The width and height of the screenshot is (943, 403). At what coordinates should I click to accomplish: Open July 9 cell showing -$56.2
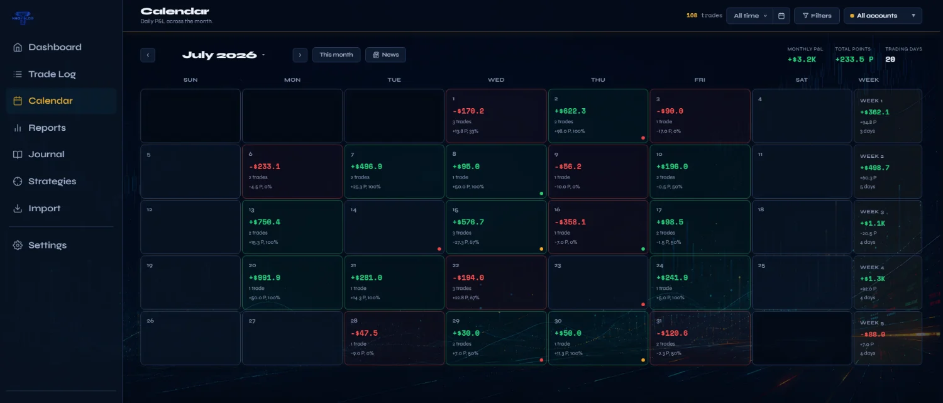(598, 172)
